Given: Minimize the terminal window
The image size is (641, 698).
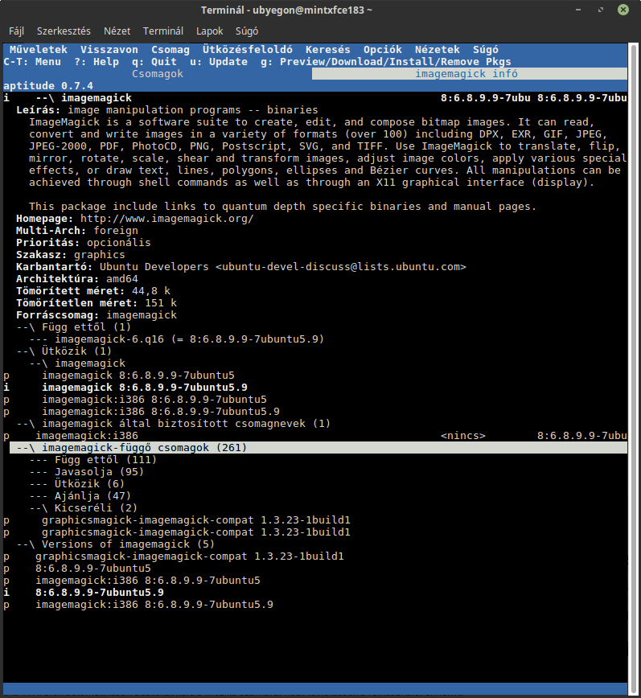Looking at the screenshot, I should (x=577, y=10).
